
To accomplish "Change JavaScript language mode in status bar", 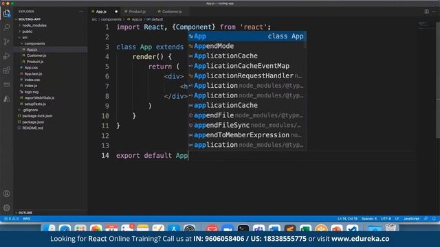I will click(x=411, y=218).
